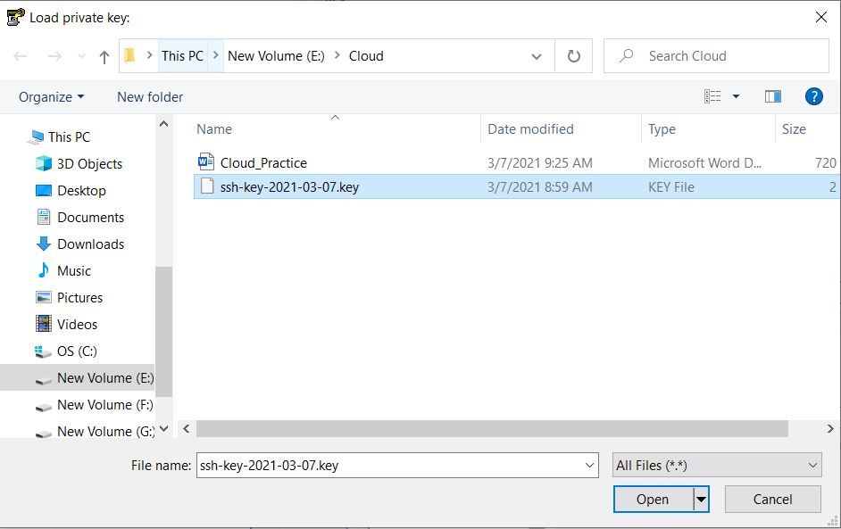Open the recent locations dropdown arrow
The width and height of the screenshot is (841, 529).
click(x=81, y=55)
